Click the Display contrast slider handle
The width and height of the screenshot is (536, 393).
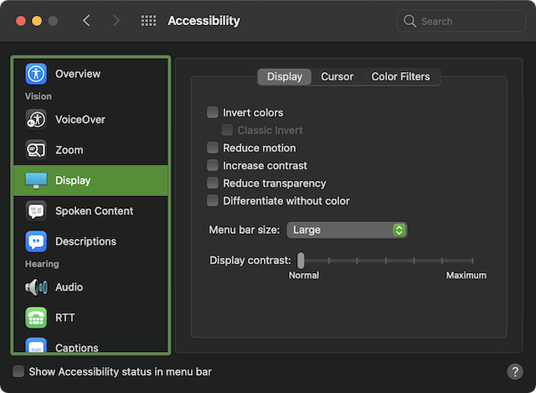pyautogui.click(x=301, y=261)
